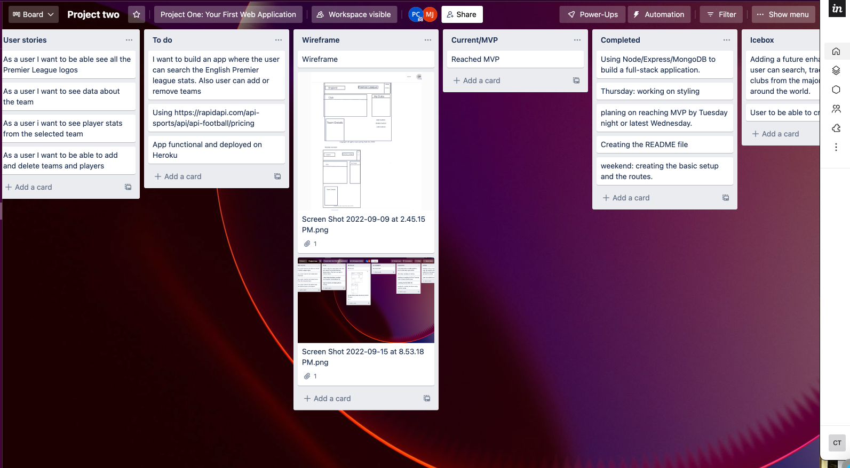Image resolution: width=850 pixels, height=468 pixels.
Task: Create card from template in Current/MVP
Action: [576, 80]
